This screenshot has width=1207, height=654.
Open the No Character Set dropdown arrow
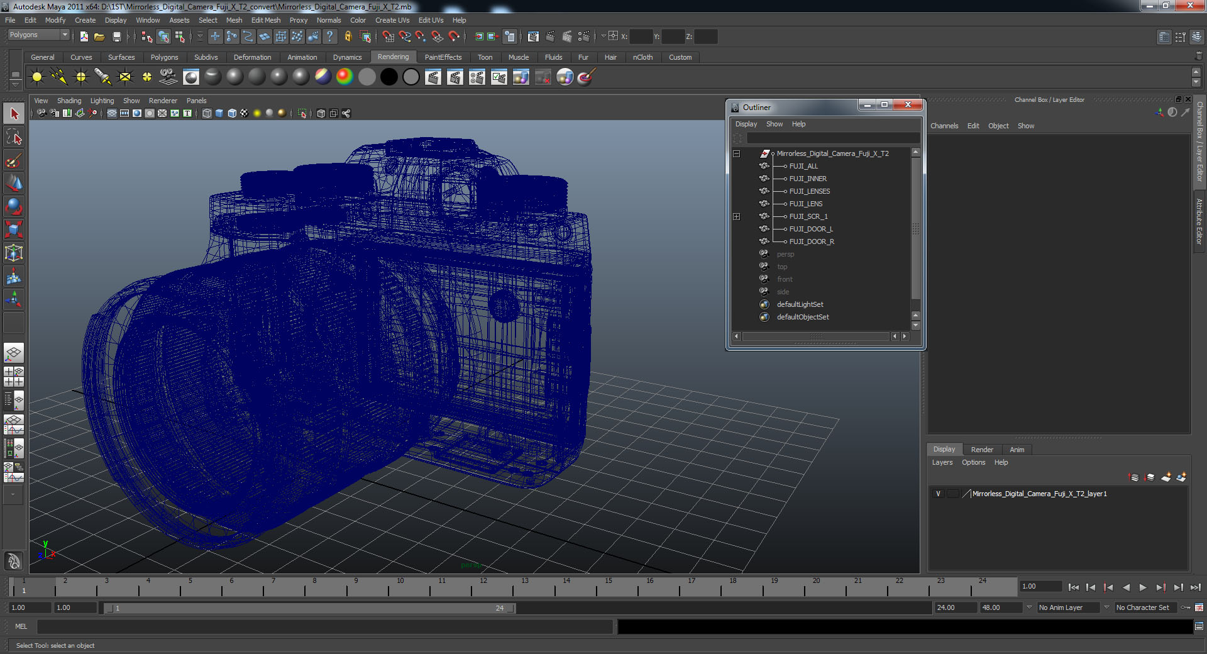[x=1107, y=607]
